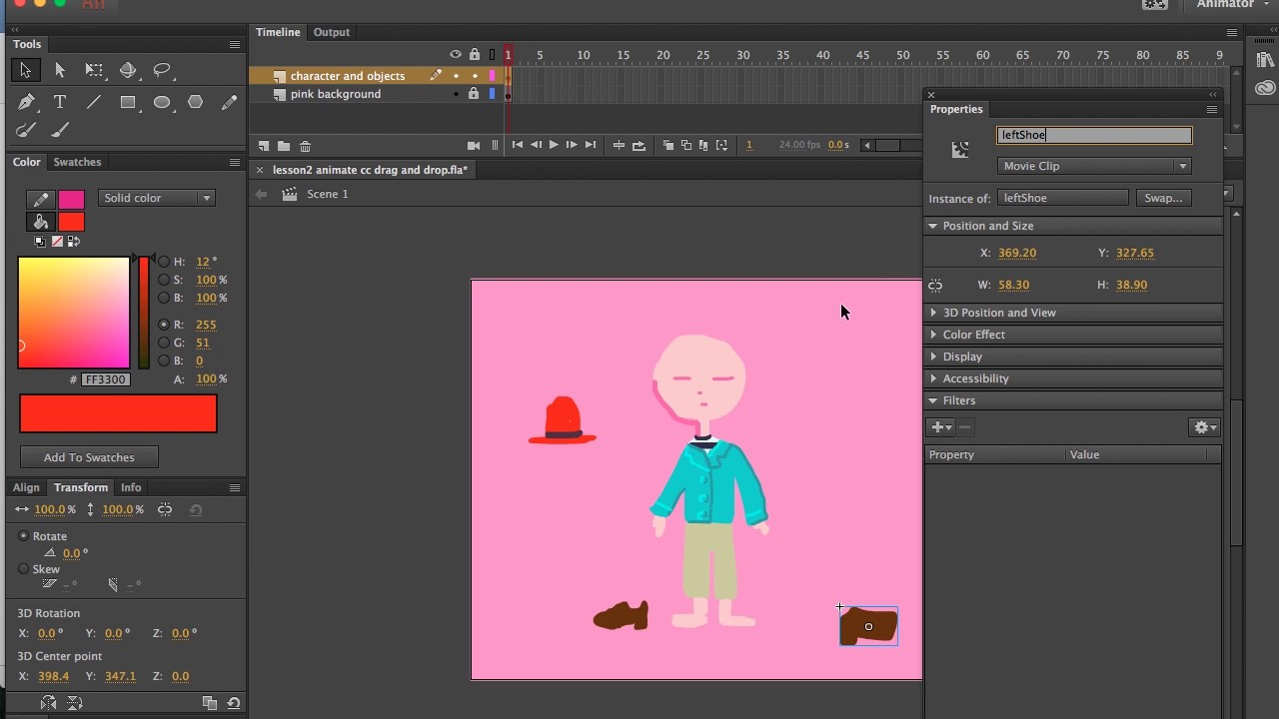Select the H hue radio button
Viewport: 1279px width, 719px height.
[164, 262]
